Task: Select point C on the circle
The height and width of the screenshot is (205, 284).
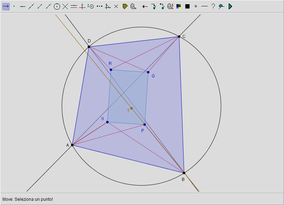Action: click(x=179, y=37)
